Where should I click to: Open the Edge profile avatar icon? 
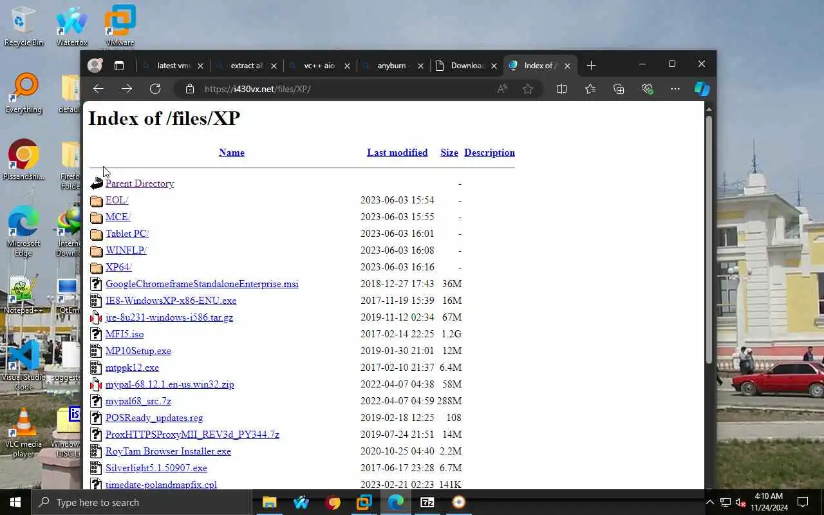tap(95, 65)
